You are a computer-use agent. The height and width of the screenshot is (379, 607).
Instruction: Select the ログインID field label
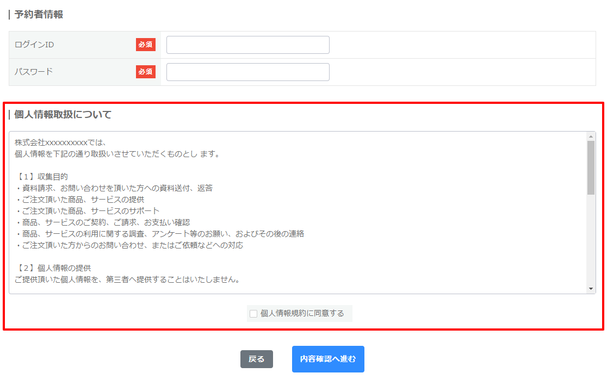point(34,45)
